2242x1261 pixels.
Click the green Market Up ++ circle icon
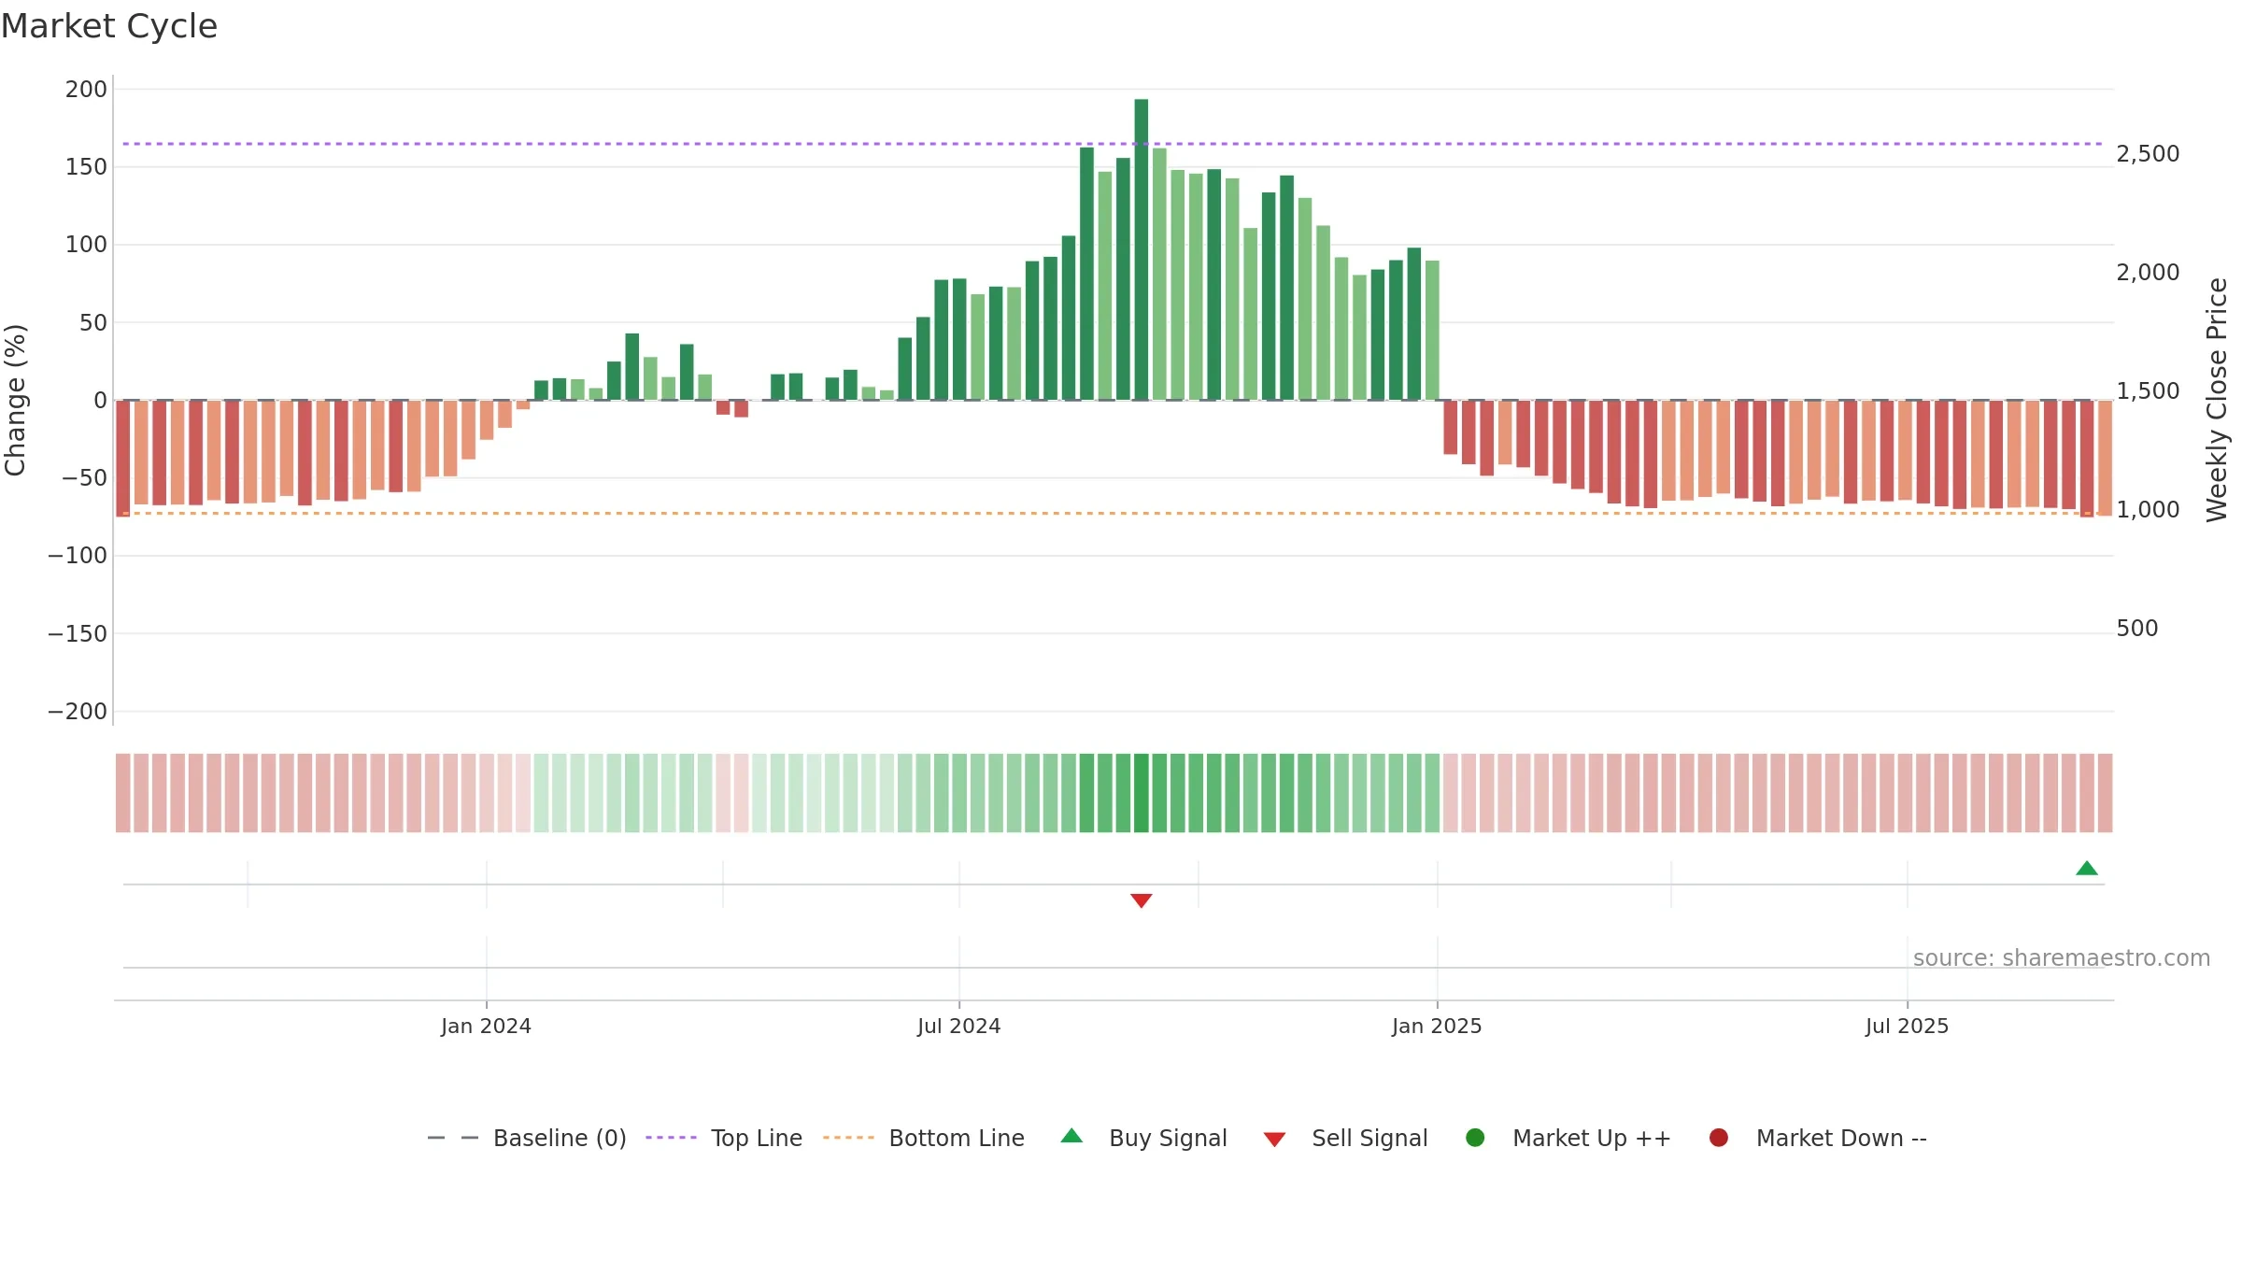(1476, 1138)
